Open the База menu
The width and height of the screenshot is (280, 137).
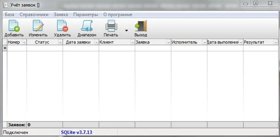(9, 15)
